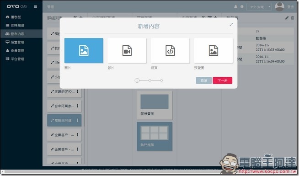Screen dimensions: 299x176
Task: Open the 即時頻道 live channel menu item
Action: click(21, 25)
